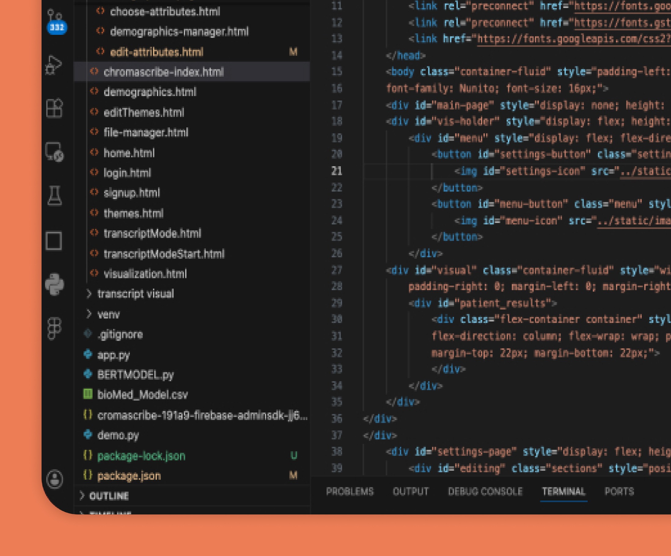Open app.py in the explorer
The image size is (671, 556).
pyautogui.click(x=113, y=355)
